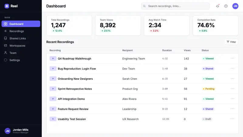The image size is (243, 137).
Task: Play the Sprint Retrospective Notes recording
Action: pyautogui.click(x=53, y=89)
